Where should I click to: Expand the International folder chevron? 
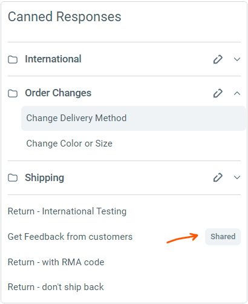coord(237,59)
